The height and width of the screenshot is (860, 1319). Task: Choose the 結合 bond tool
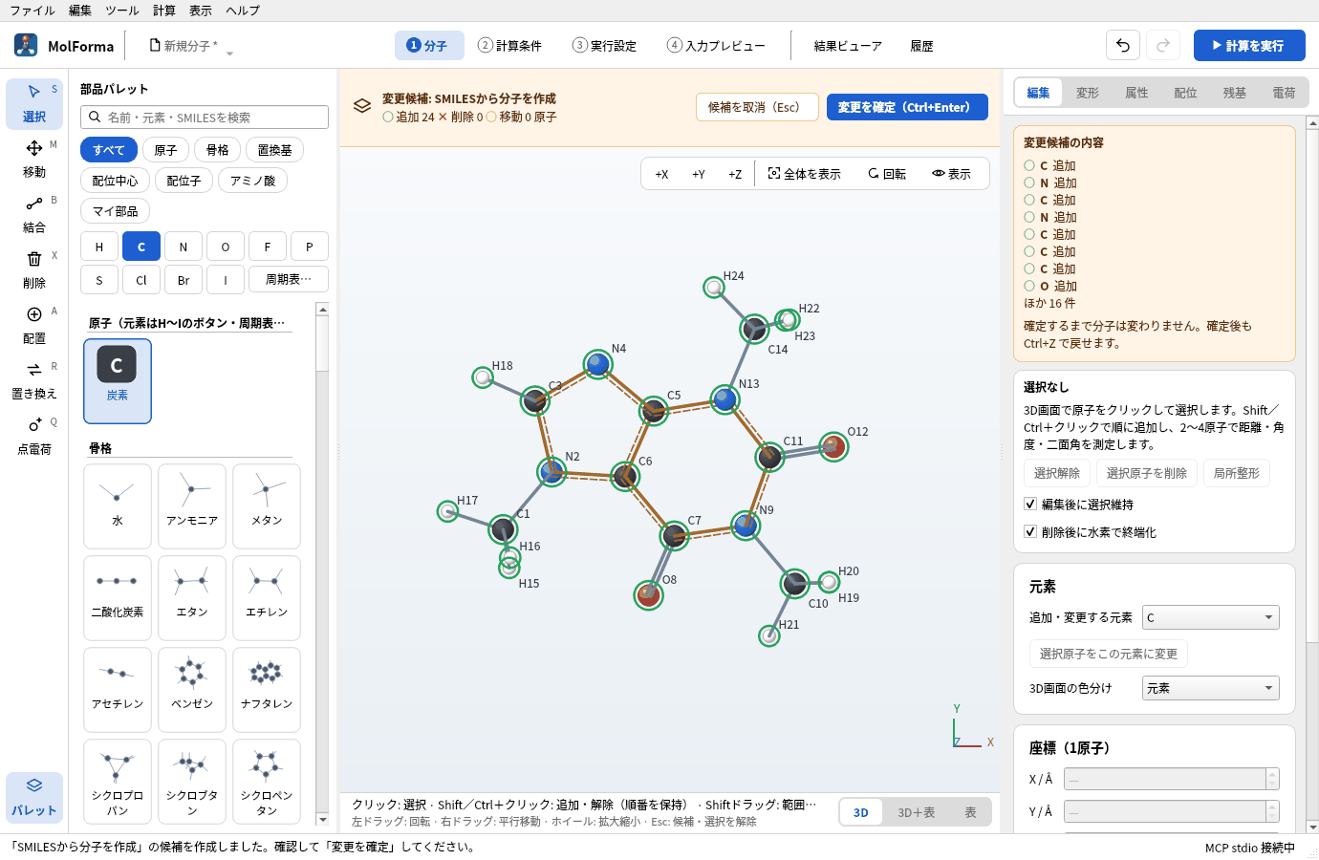tap(34, 214)
